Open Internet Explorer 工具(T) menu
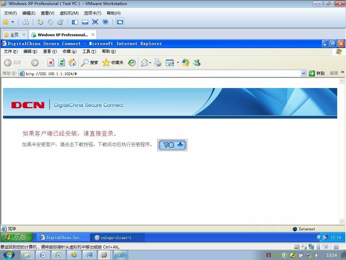The image size is (346, 260). 89,51
